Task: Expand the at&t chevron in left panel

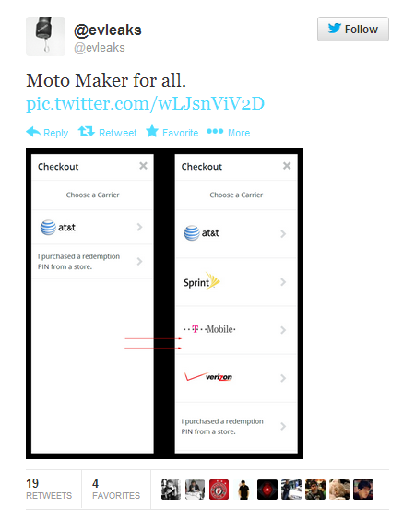Action: [x=139, y=227]
